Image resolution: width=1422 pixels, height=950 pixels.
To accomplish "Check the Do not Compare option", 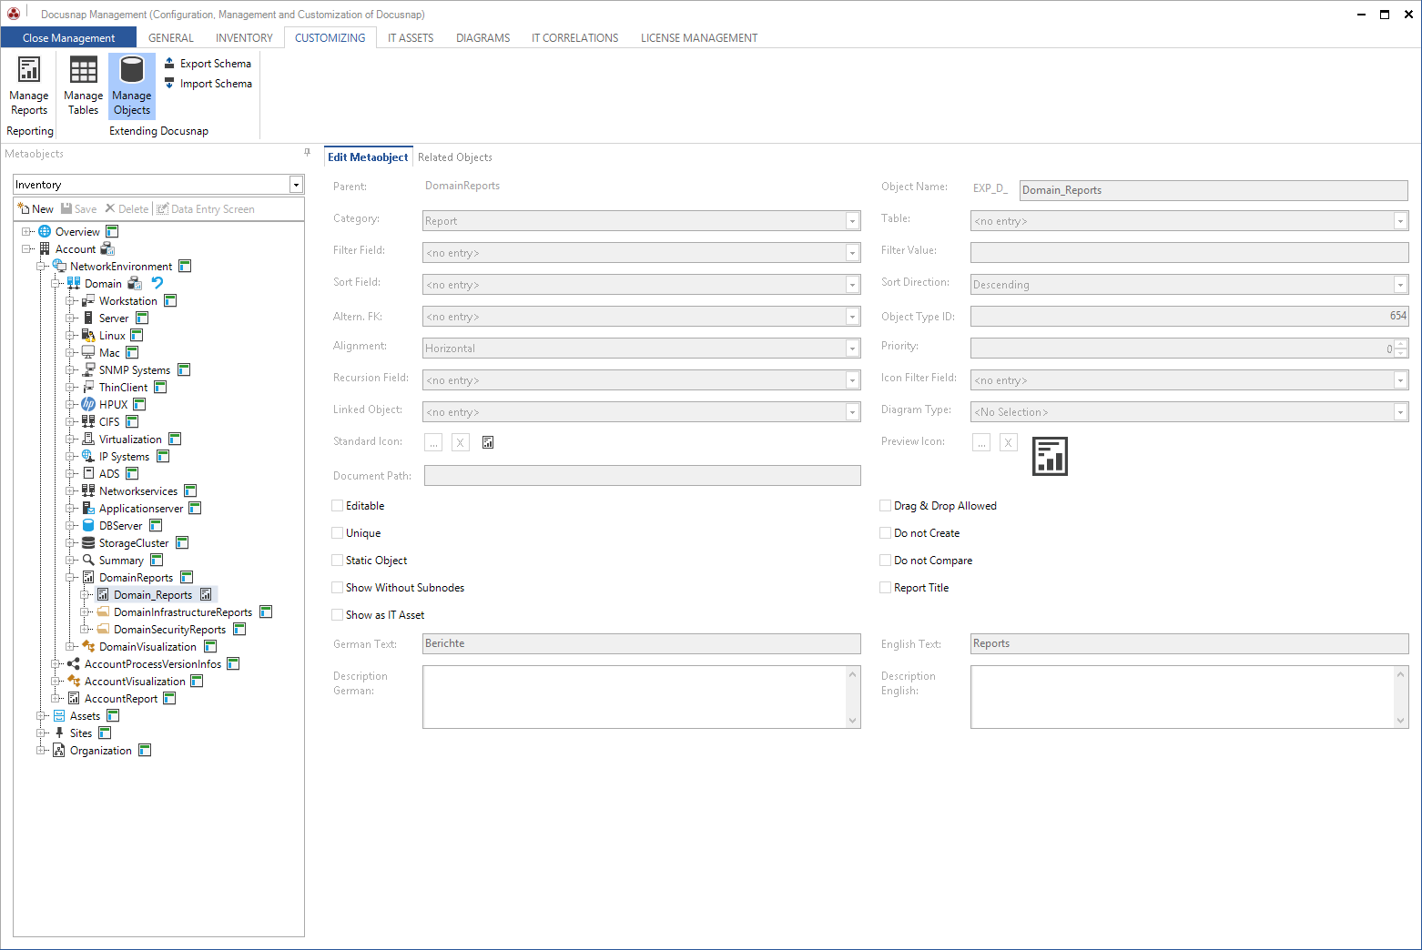I will tap(885, 560).
